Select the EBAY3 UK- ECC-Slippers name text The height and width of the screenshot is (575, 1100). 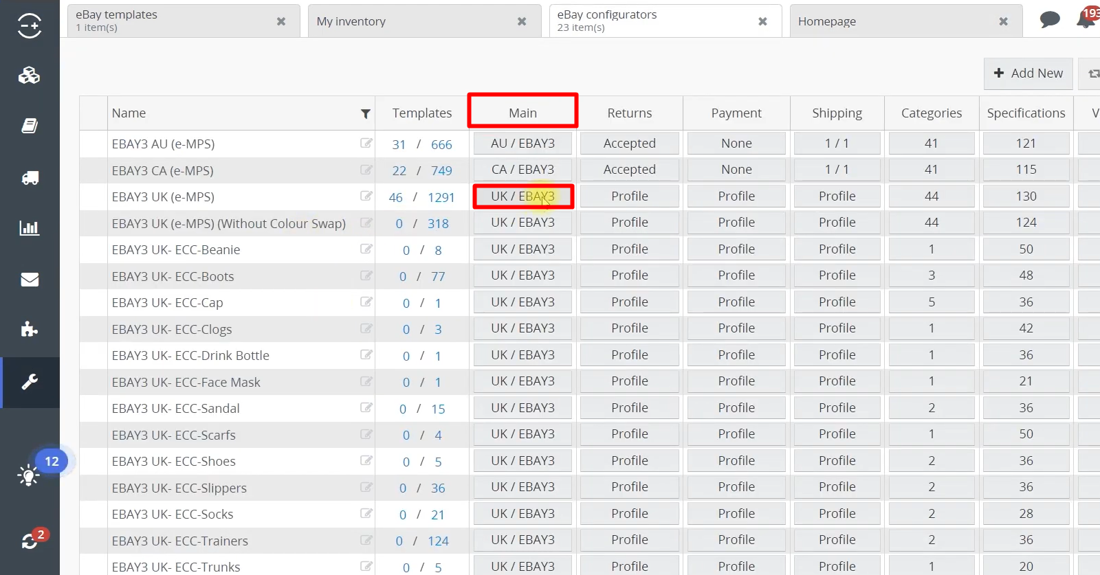coord(179,488)
